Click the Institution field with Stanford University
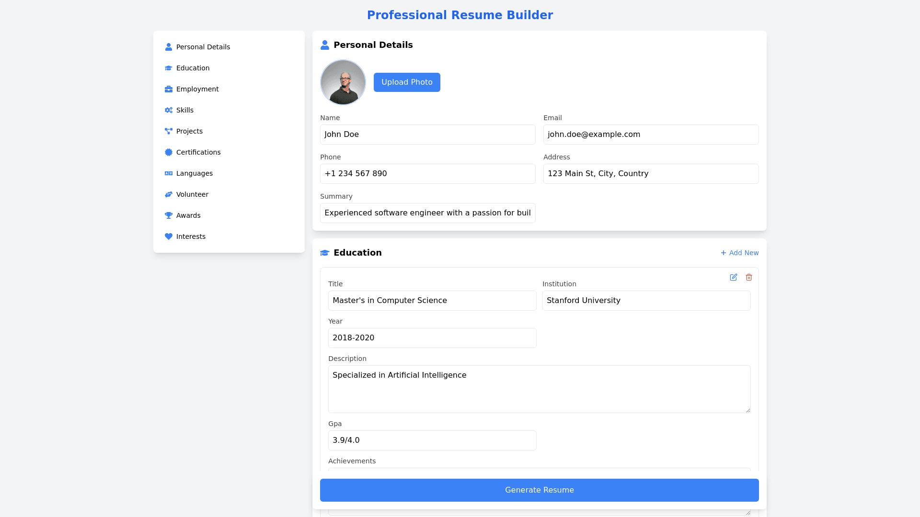920x517 pixels. point(646,301)
